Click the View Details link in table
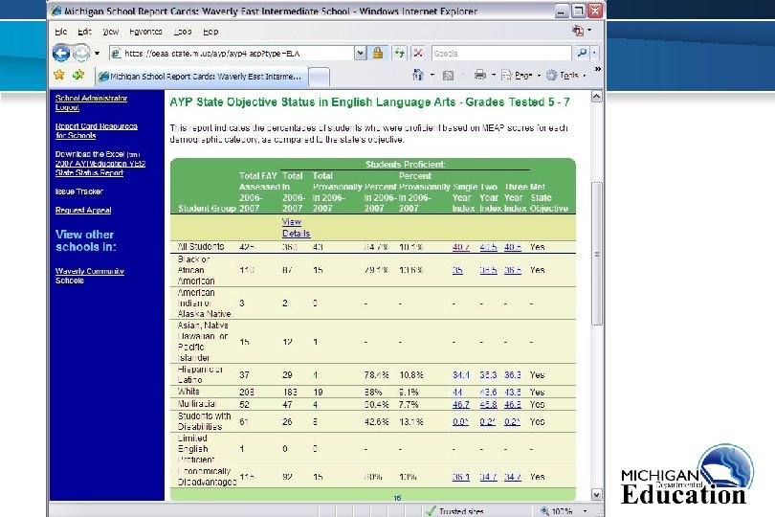 (296, 228)
